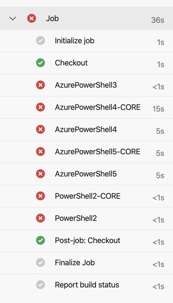
Task: Expand the AzurePowerShell4-CORE step logs
Action: pyautogui.click(x=98, y=107)
